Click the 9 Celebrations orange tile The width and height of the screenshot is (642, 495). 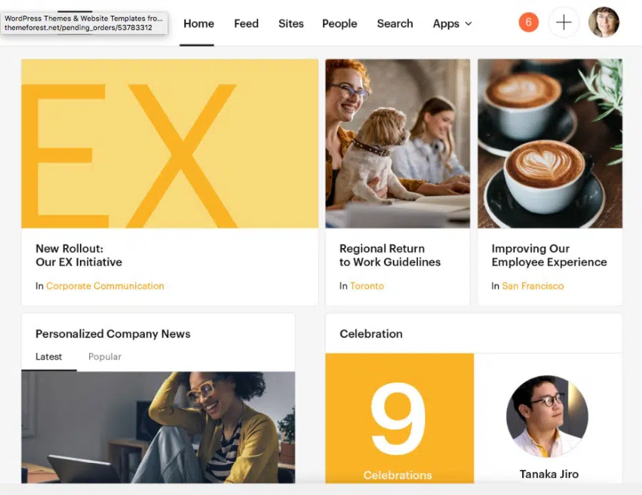pyautogui.click(x=399, y=418)
